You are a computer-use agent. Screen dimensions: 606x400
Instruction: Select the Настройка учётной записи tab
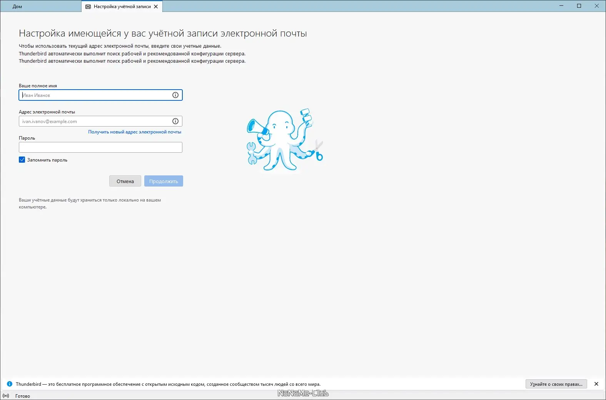[122, 7]
